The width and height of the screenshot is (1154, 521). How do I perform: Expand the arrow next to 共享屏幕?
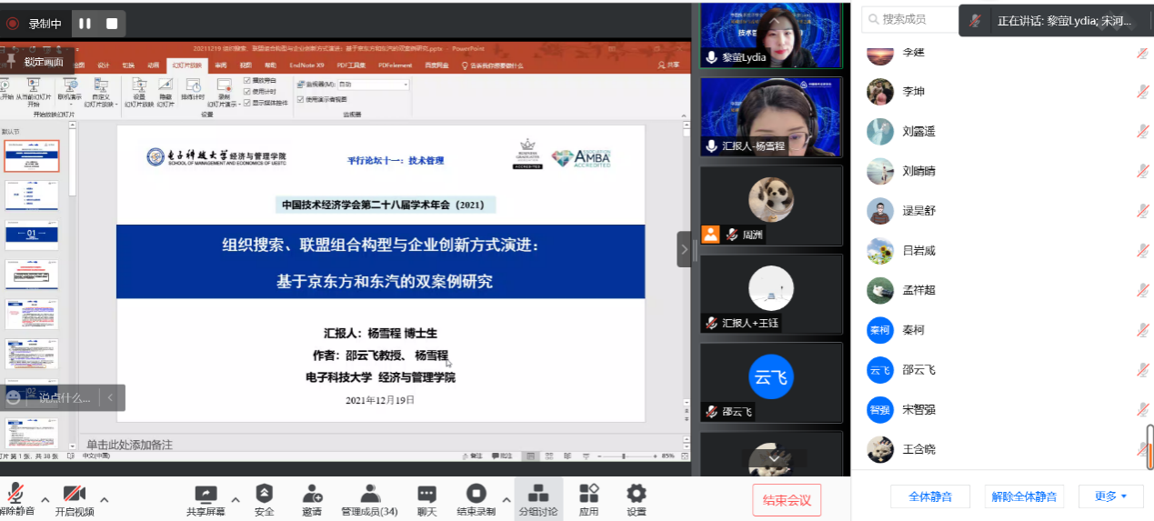point(236,499)
